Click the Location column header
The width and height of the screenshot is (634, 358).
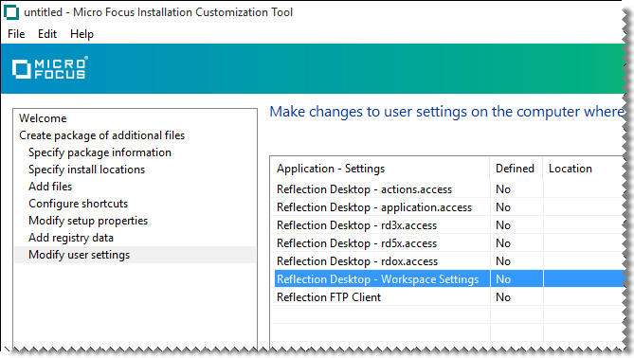pyautogui.click(x=582, y=169)
